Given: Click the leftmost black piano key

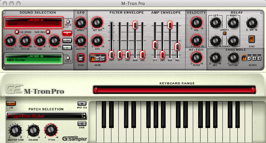Looking at the screenshot, I should click(104, 114).
